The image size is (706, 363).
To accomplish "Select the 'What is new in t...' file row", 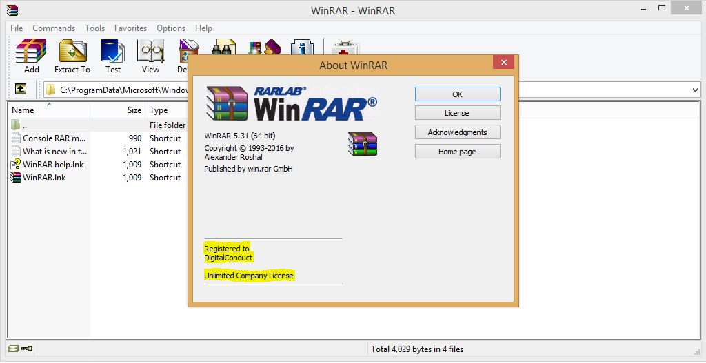I will 97,151.
